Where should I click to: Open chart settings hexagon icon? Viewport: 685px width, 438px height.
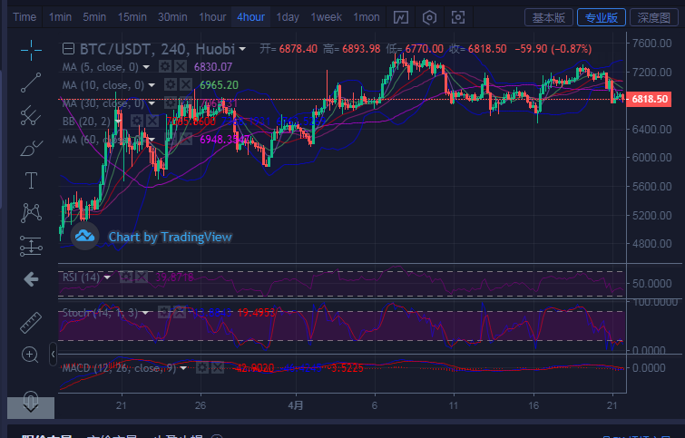[429, 17]
